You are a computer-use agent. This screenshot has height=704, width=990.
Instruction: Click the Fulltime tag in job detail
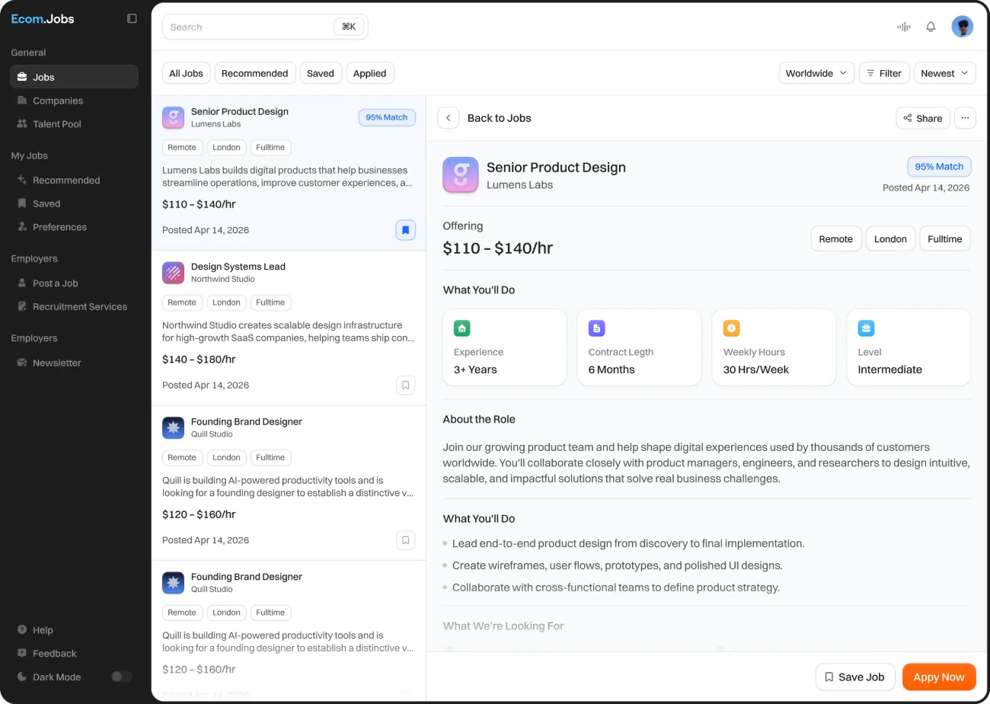(x=945, y=238)
